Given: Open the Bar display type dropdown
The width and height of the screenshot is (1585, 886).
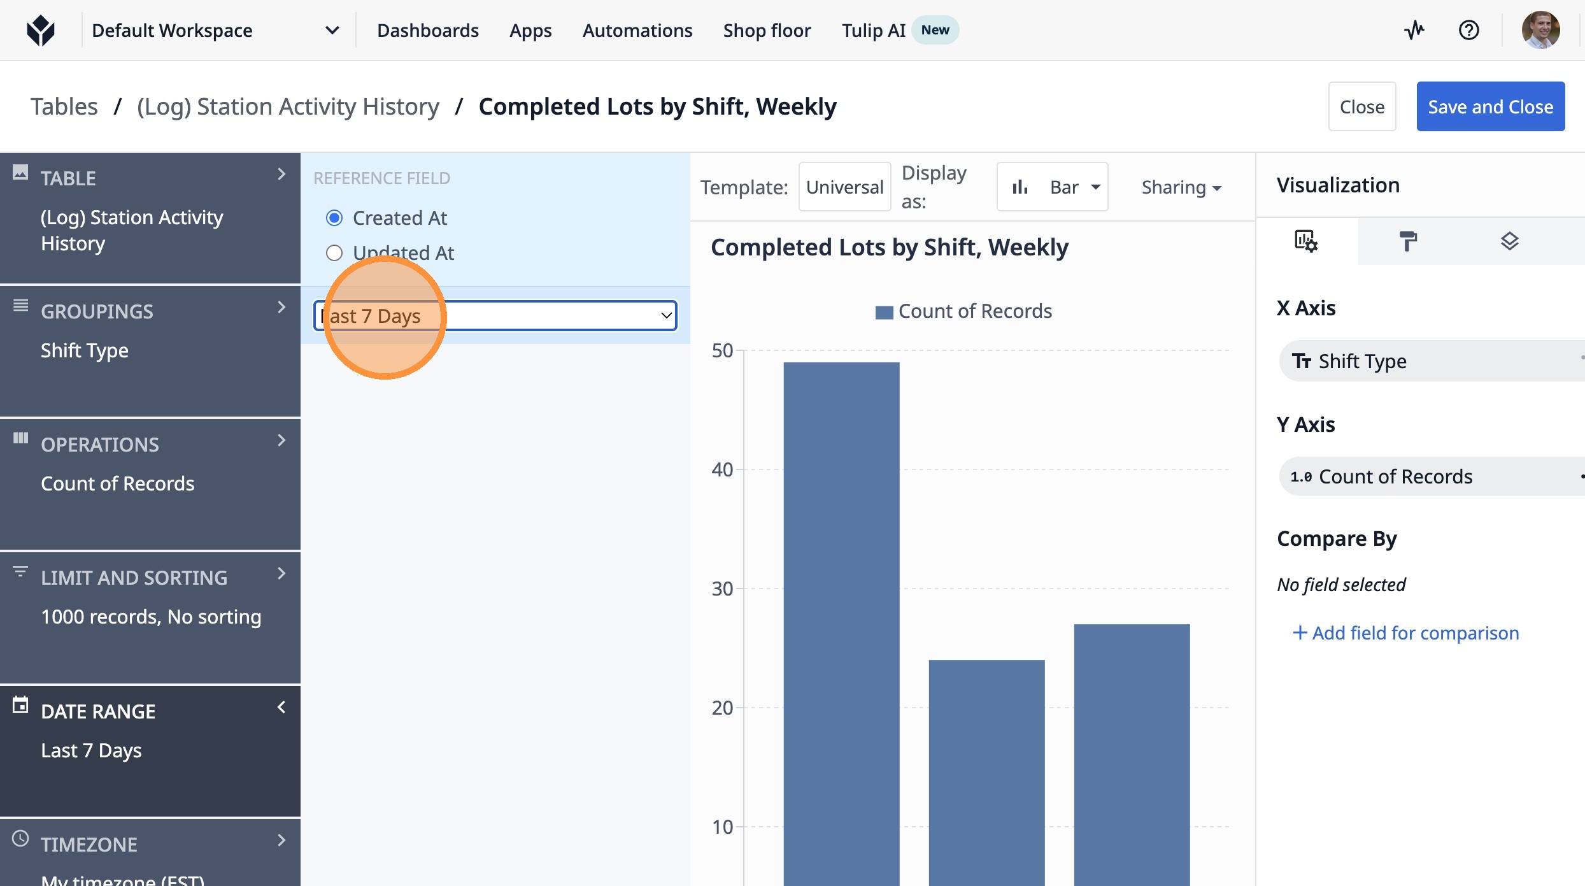Looking at the screenshot, I should pos(1052,187).
